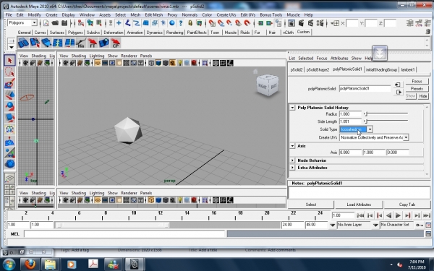
Task: Click the question mark icon in status line
Action: tap(180, 23)
